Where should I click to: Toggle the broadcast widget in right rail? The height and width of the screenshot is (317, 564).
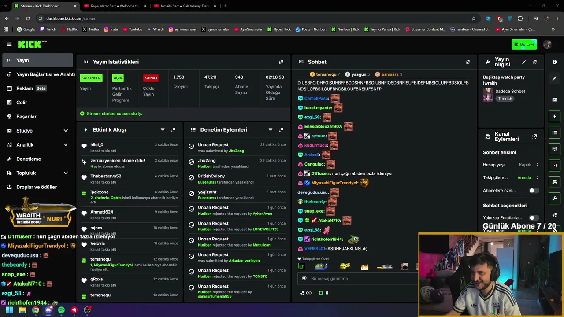click(555, 166)
